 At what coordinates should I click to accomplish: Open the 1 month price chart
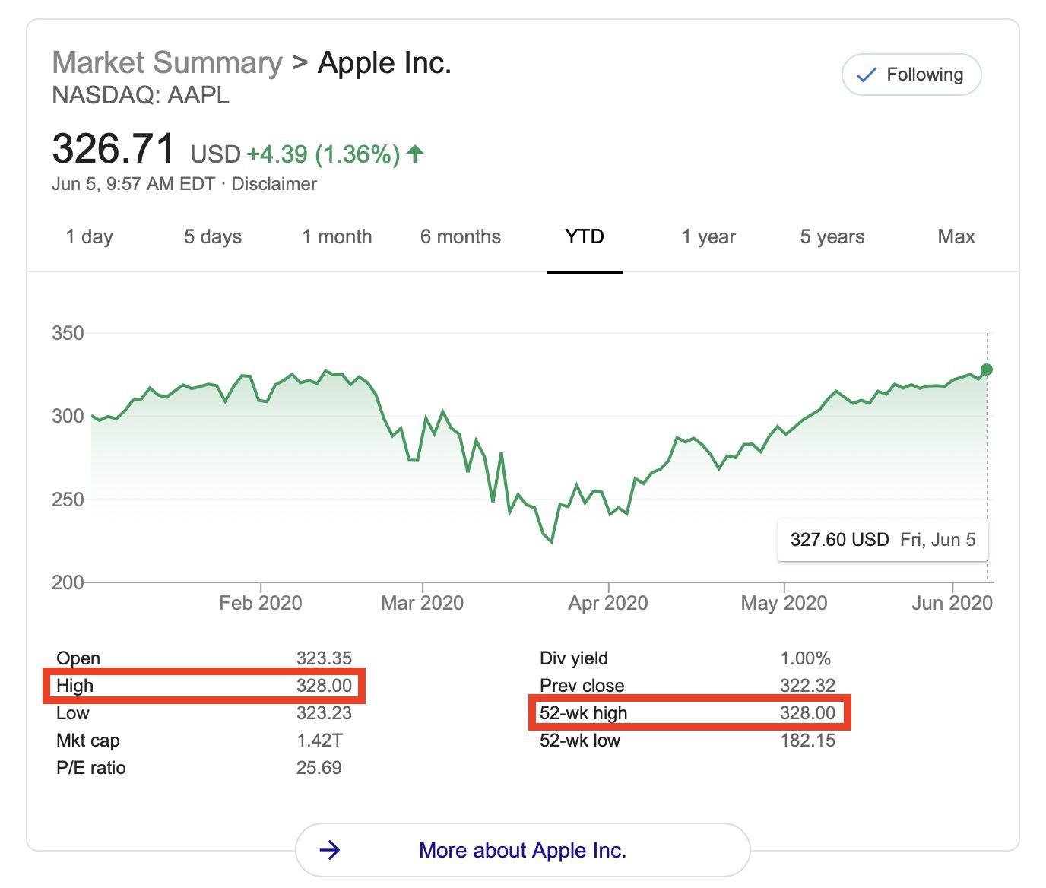(337, 236)
